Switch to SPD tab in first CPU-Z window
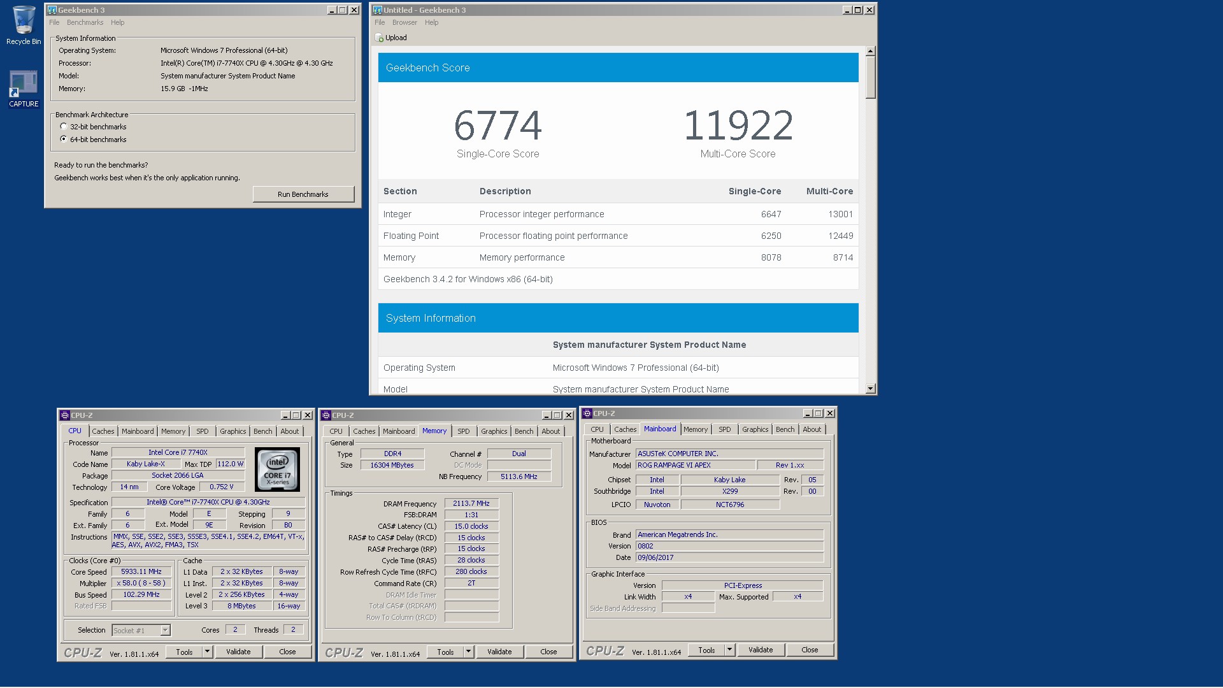1223x688 pixels. click(x=203, y=431)
